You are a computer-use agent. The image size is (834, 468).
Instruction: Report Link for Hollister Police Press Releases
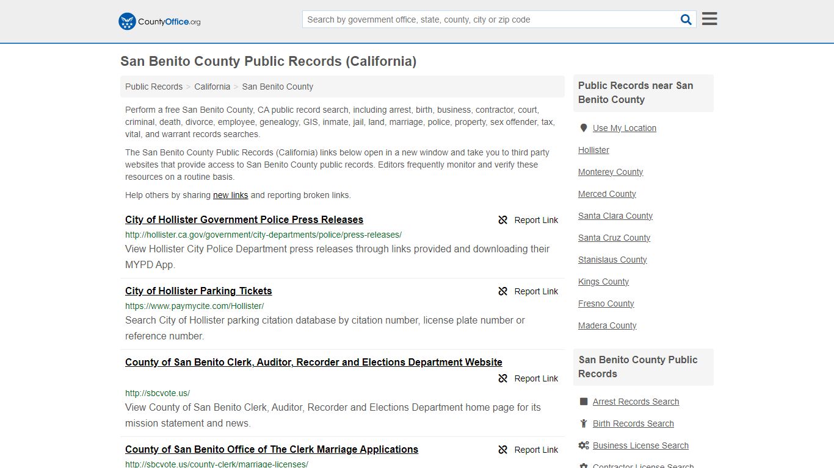click(536, 220)
